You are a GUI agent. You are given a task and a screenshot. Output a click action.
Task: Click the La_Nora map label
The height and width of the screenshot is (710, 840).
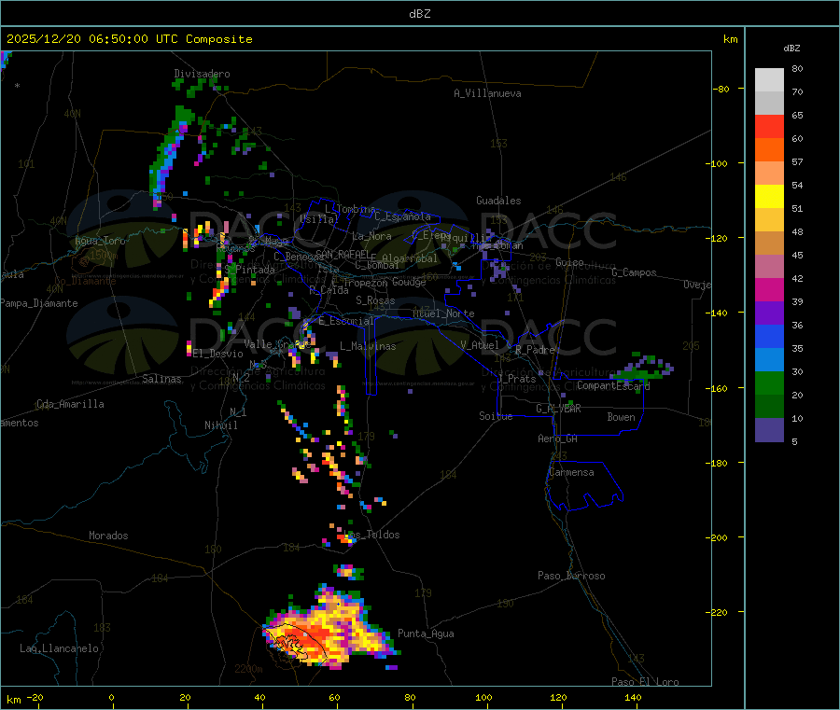coord(371,236)
